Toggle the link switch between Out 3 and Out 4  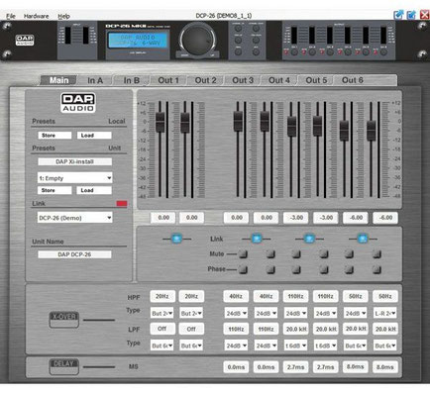click(x=309, y=239)
